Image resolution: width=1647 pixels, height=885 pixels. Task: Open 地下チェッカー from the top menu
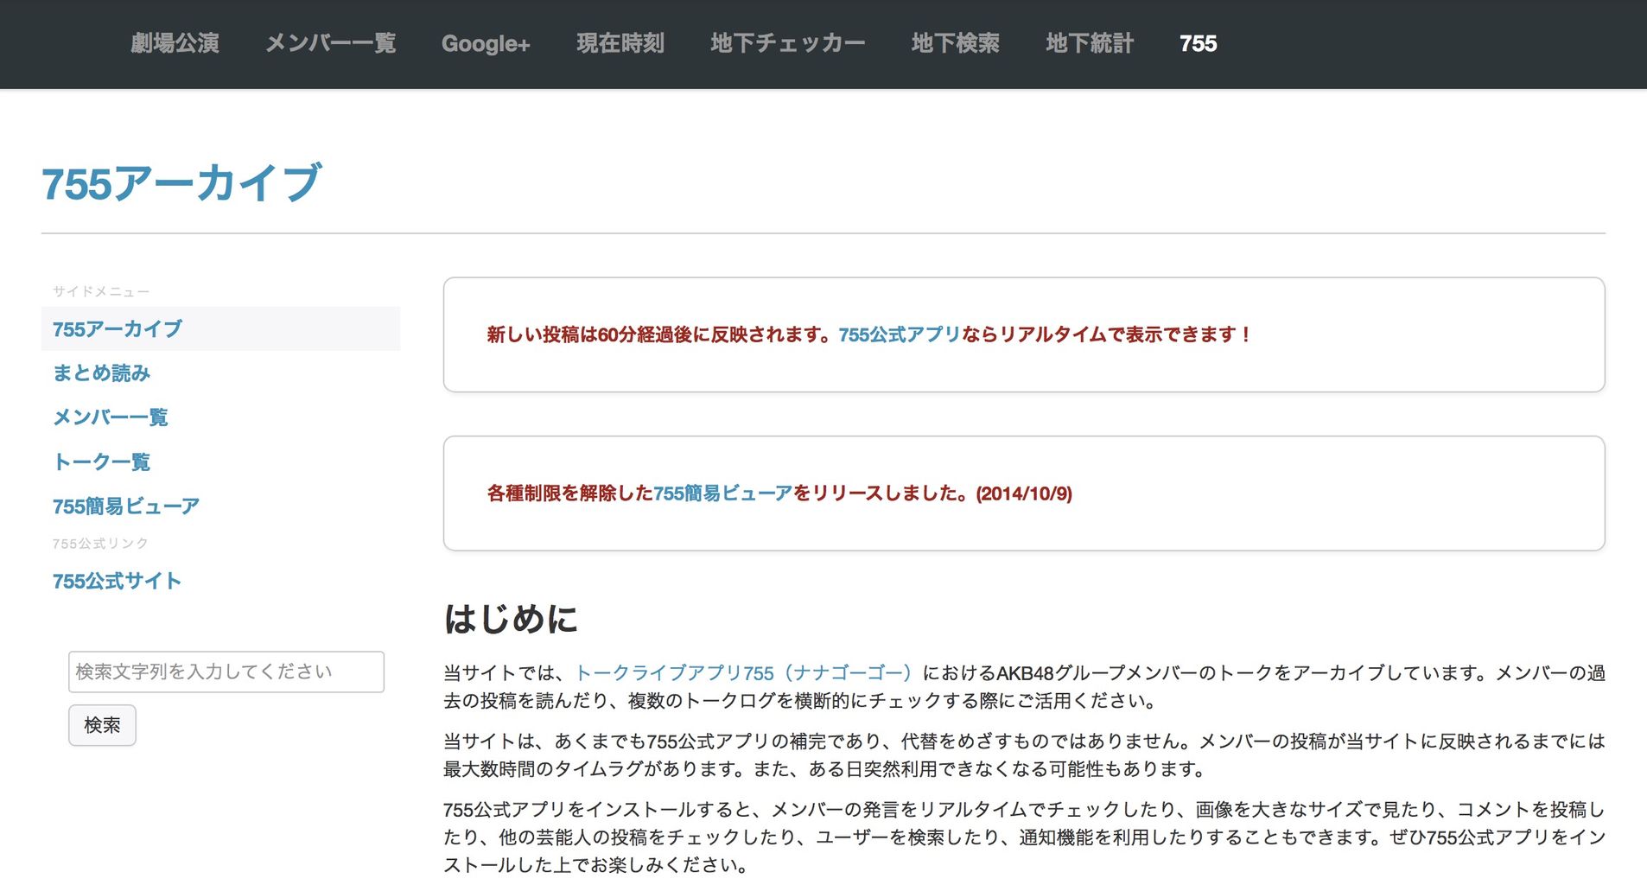(x=788, y=43)
